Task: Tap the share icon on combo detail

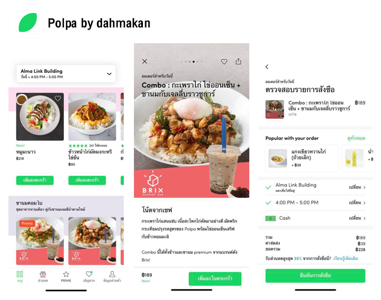Action: click(238, 61)
